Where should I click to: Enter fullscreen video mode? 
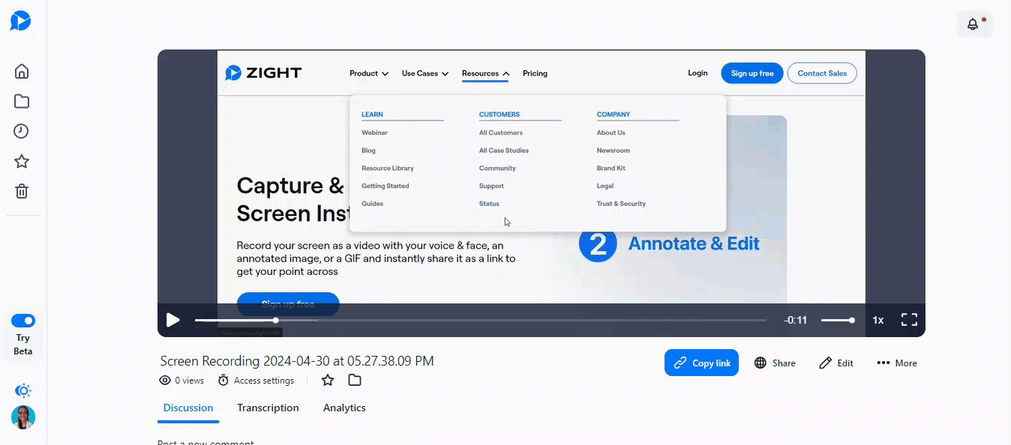pos(909,320)
